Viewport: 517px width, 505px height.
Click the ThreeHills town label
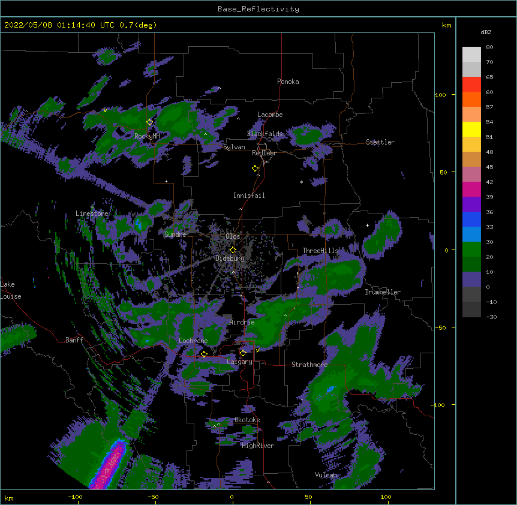tap(320, 251)
